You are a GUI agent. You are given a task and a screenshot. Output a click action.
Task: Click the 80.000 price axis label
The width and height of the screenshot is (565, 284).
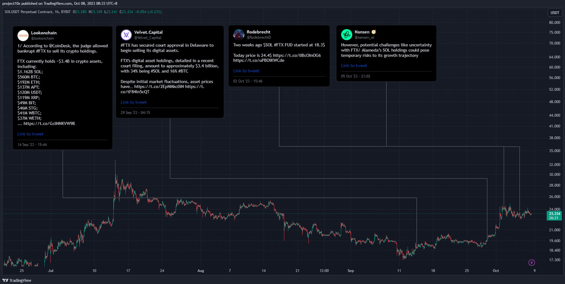(x=555, y=22)
